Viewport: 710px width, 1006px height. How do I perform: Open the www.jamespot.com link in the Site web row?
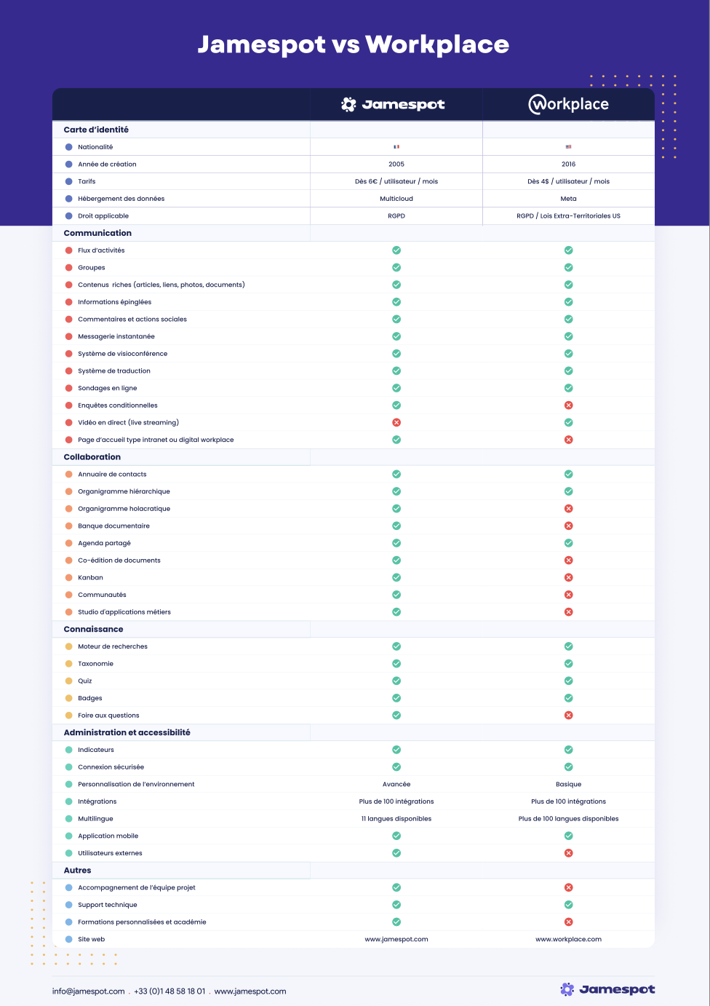pyautogui.click(x=396, y=939)
